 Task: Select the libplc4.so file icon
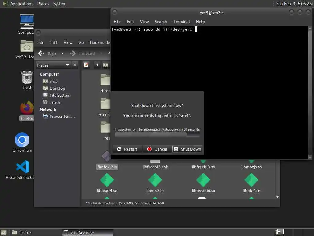[x=251, y=180]
